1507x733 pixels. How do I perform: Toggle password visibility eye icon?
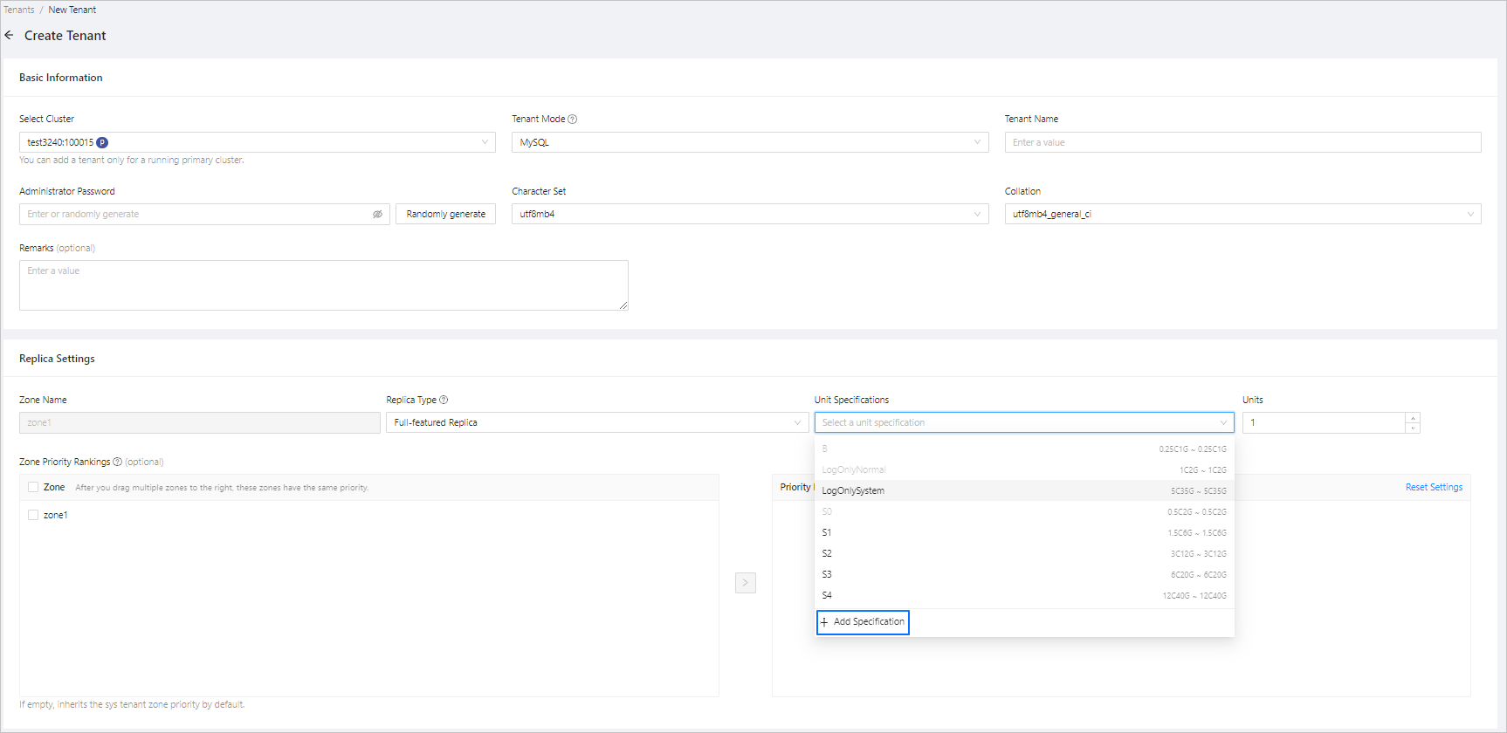point(377,215)
